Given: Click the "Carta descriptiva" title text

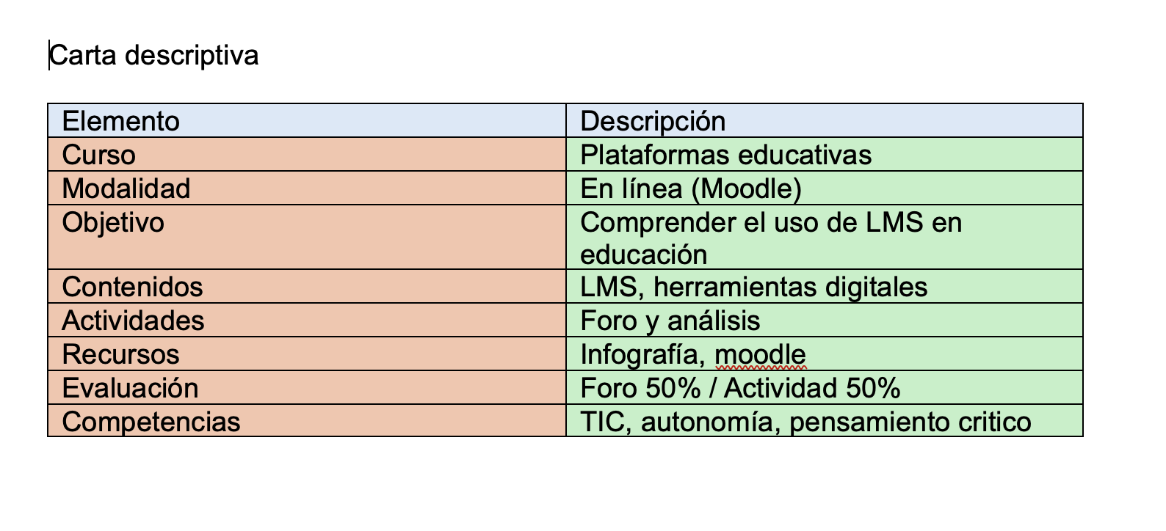Looking at the screenshot, I should pos(153,56).
